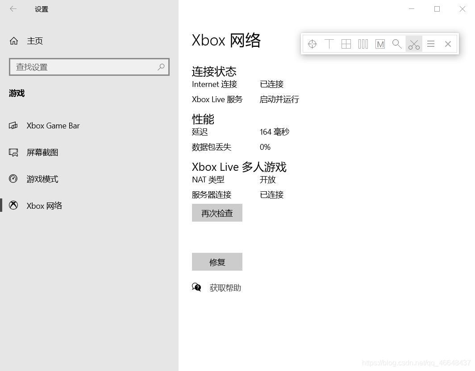The width and height of the screenshot is (475, 371).
Task: Open 屏幕截图 settings page
Action: pyautogui.click(x=42, y=152)
